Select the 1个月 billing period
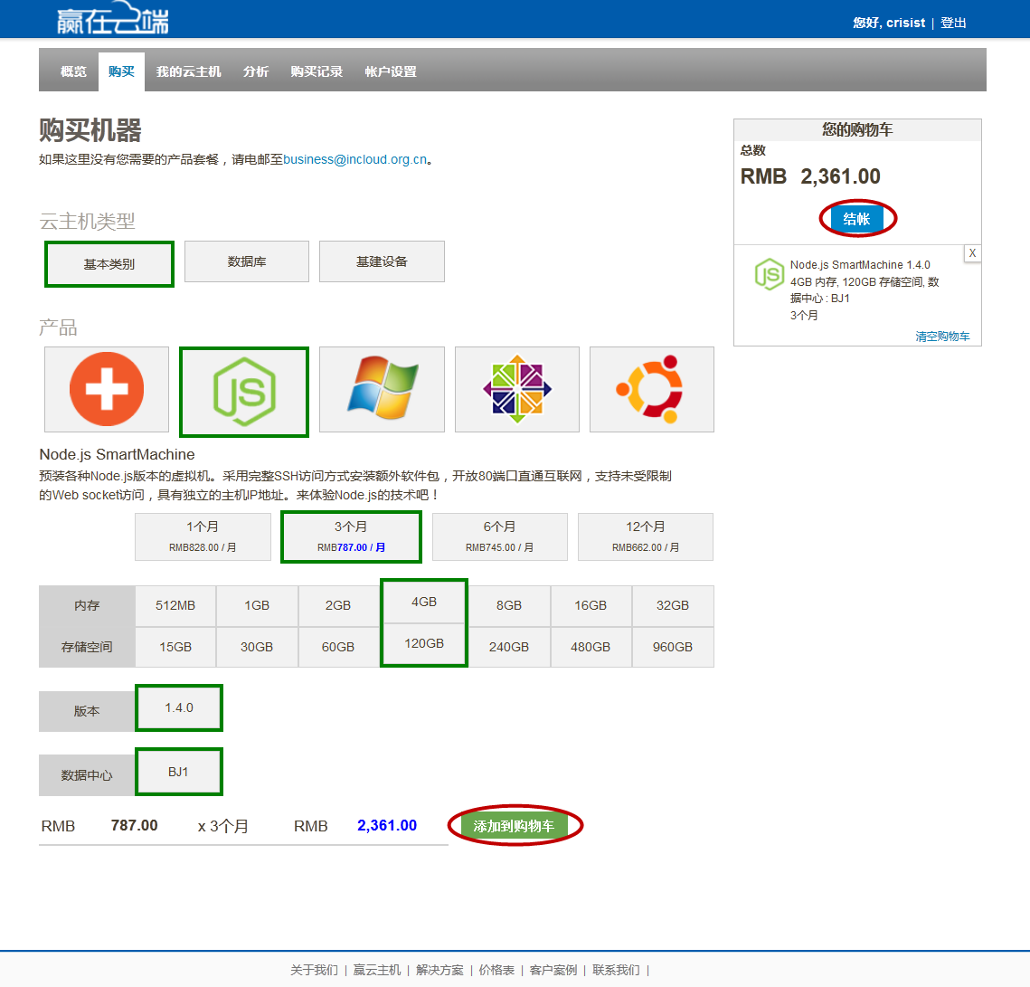 203,536
